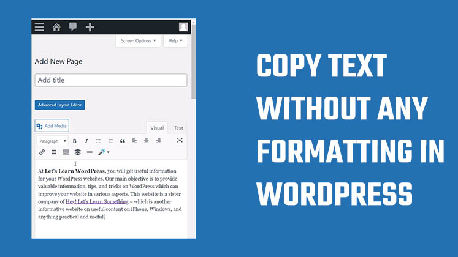This screenshot has height=257, width=458.
Task: Align text center
Action: click(x=147, y=141)
